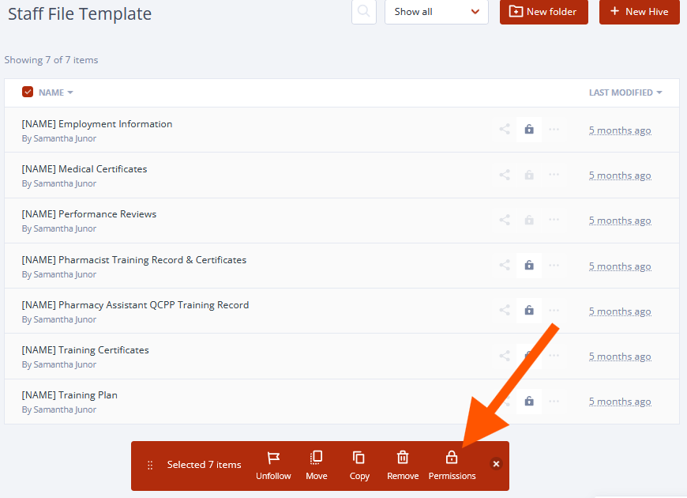
Task: Sort by LAST MODIFIED column
Action: [x=625, y=92]
